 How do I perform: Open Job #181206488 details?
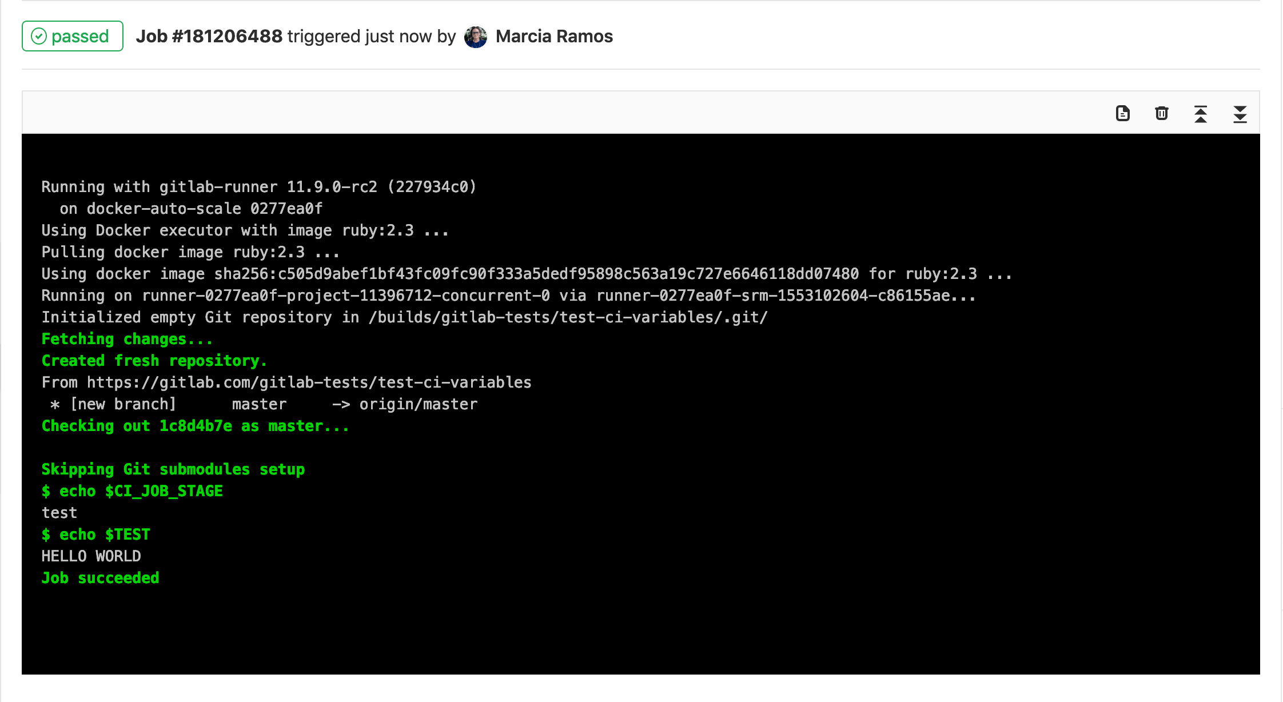(x=209, y=35)
